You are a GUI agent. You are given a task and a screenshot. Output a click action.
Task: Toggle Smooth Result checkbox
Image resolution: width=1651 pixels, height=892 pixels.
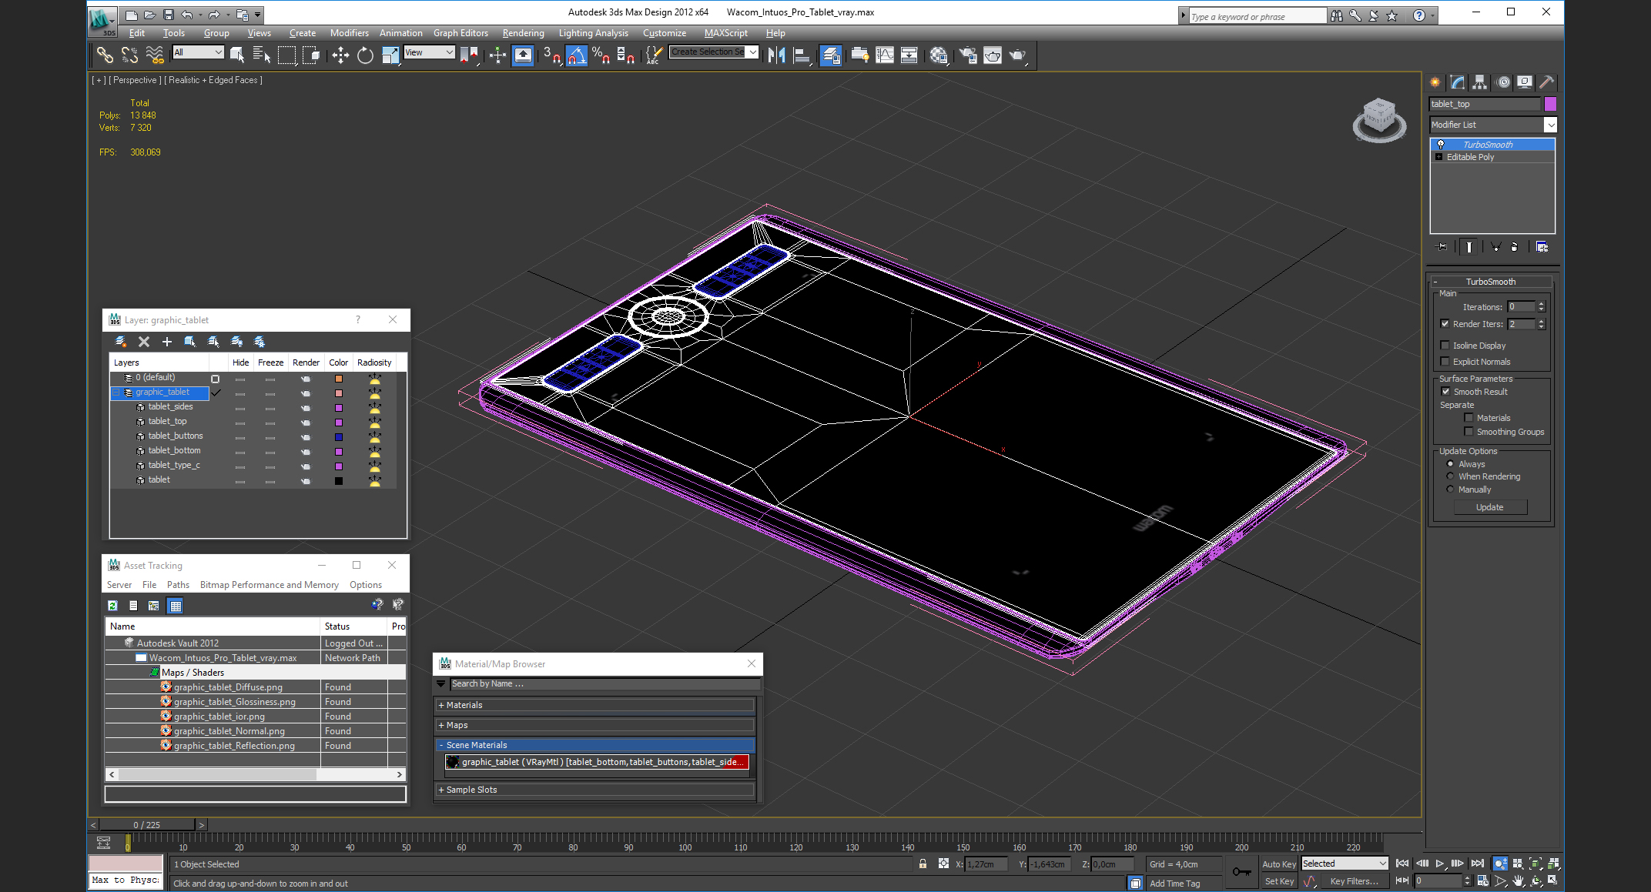tap(1445, 392)
